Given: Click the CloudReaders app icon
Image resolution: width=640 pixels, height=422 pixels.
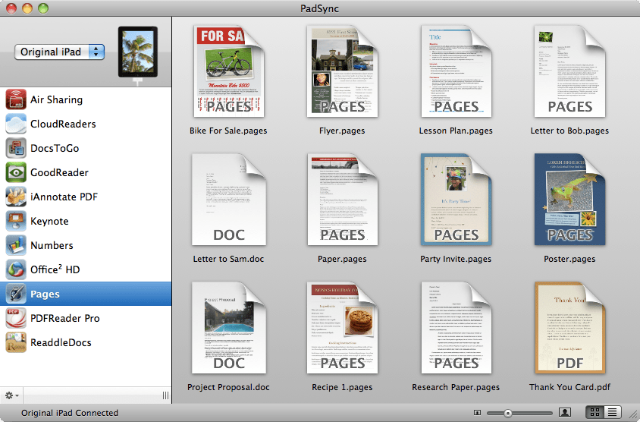Looking at the screenshot, I should pyautogui.click(x=16, y=124).
